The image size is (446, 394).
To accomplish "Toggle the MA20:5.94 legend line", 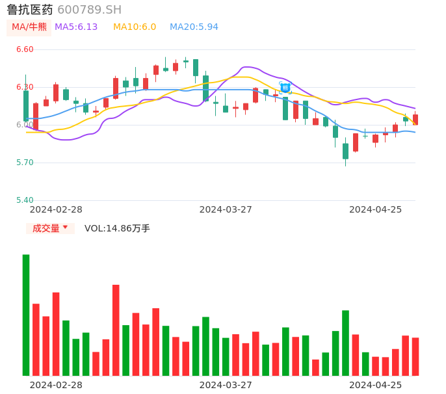I will pos(194,27).
